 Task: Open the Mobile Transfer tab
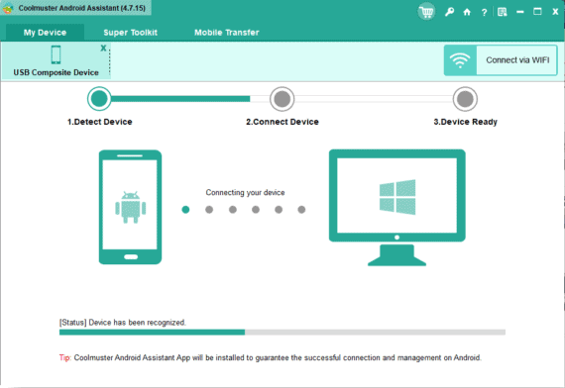227,33
